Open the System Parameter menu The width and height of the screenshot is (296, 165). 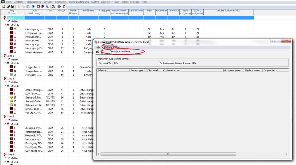pos(101,2)
